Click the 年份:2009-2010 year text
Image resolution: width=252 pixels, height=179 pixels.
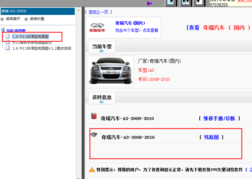coord(154,79)
